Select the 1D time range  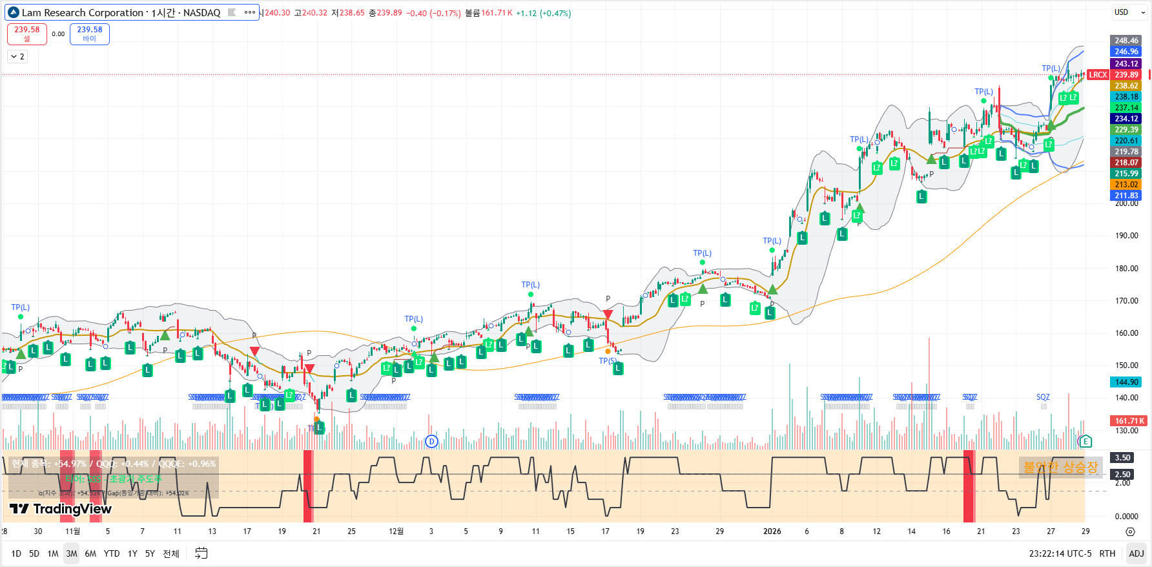click(16, 553)
